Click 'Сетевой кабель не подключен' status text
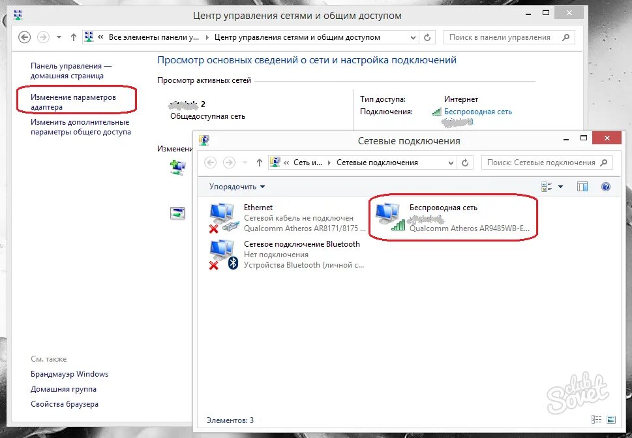Image resolution: width=632 pixels, height=438 pixels. point(299,218)
